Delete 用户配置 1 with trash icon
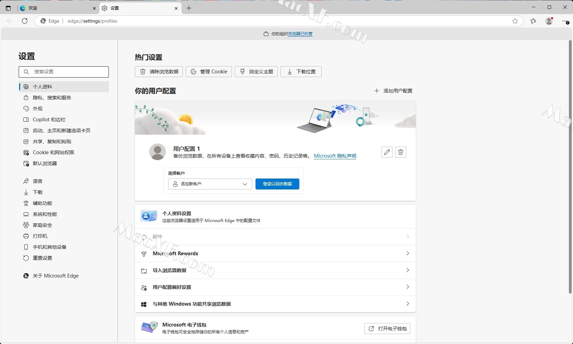 pos(401,152)
